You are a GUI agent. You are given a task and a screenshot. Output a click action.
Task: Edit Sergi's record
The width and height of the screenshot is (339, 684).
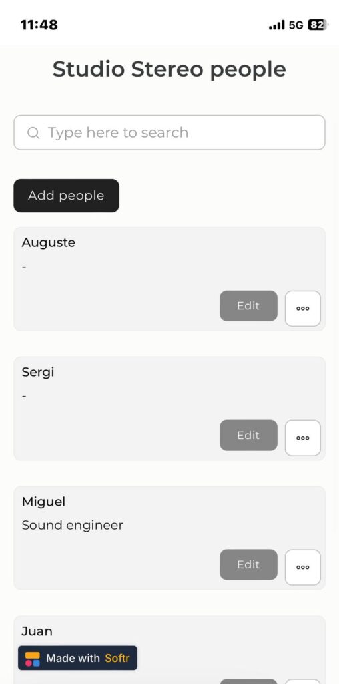point(248,436)
